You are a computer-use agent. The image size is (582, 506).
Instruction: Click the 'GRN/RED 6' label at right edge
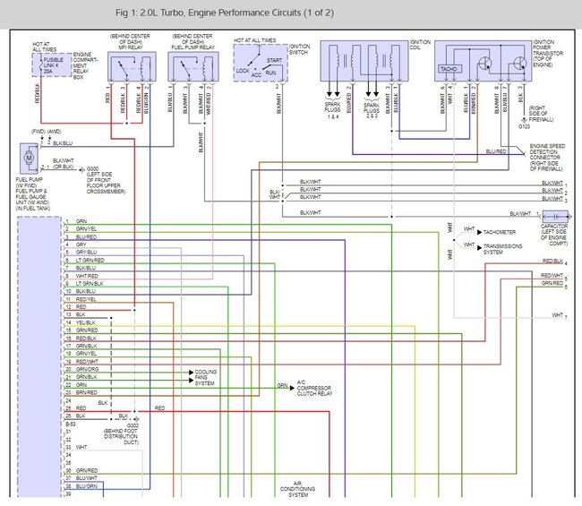[554, 284]
